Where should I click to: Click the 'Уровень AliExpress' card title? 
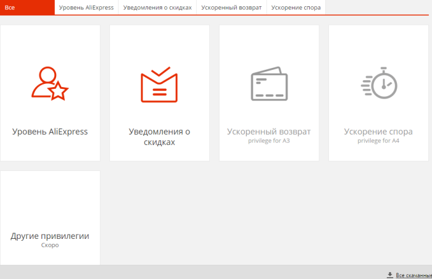point(50,131)
